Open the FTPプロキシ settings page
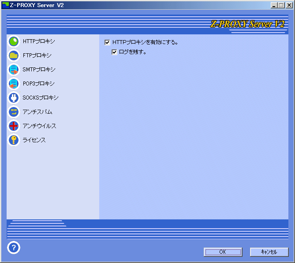 tap(37, 56)
